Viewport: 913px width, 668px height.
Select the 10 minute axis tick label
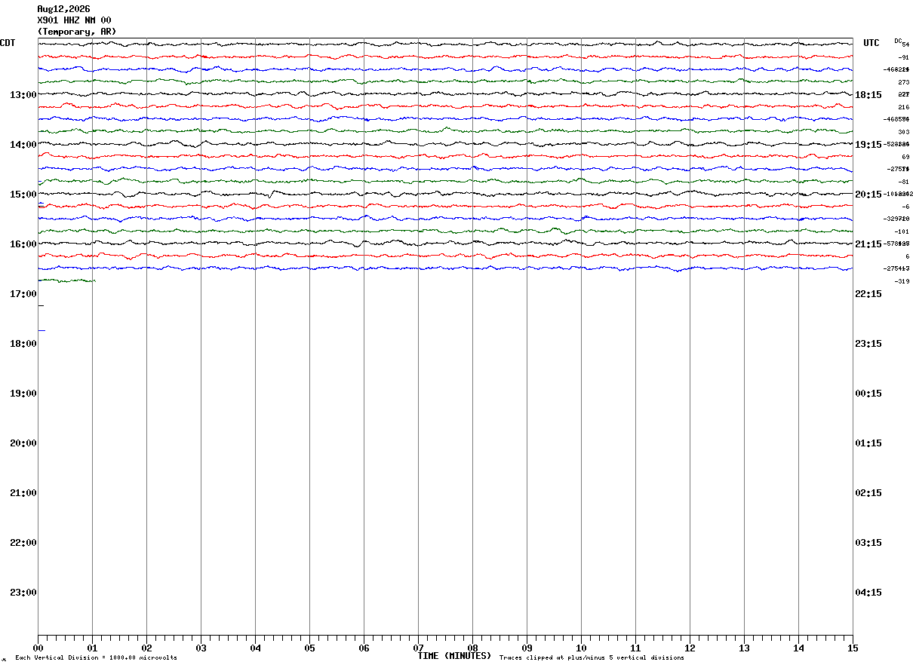click(x=581, y=648)
